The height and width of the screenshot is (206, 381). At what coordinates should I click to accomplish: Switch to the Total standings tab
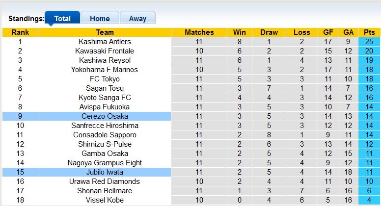(62, 19)
